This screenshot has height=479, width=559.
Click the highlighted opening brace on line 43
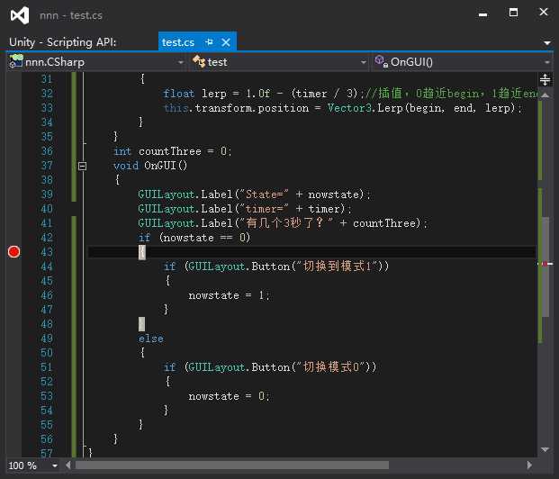pos(142,252)
